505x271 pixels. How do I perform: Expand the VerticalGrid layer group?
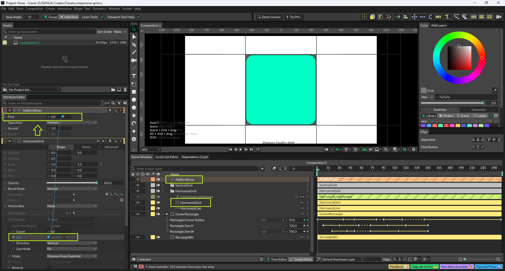click(163, 185)
